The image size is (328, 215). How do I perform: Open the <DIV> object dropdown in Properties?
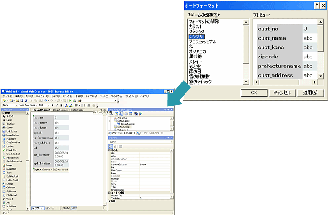pyautogui.click(x=171, y=142)
